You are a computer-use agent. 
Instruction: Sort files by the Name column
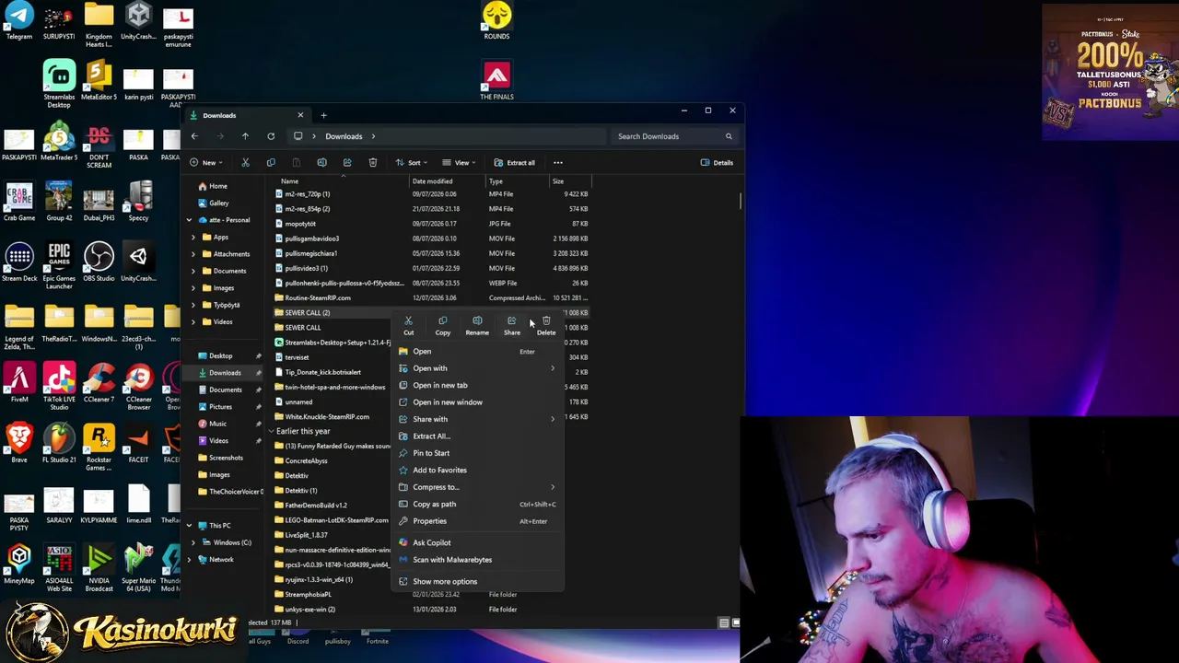click(x=289, y=181)
